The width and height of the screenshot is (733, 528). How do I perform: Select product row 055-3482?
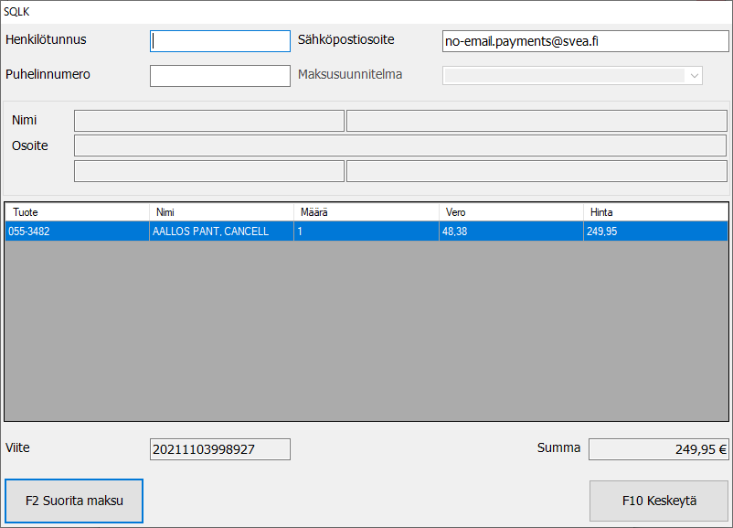(77, 232)
